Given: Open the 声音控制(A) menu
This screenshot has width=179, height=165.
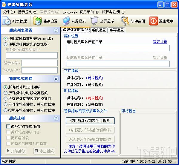Looking at the screenshot, I should (x=50, y=12).
